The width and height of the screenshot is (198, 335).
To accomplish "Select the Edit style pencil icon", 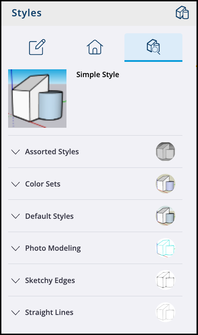I will [x=37, y=47].
